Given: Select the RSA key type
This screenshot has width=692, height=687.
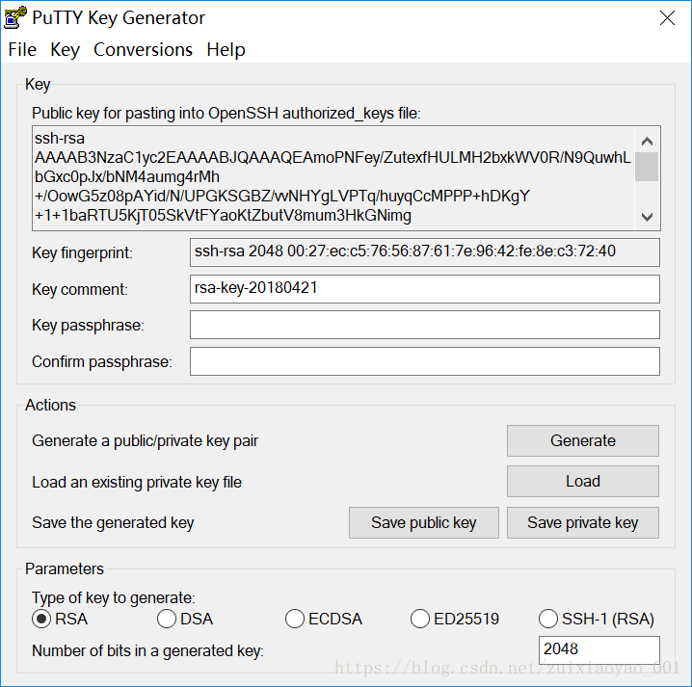Looking at the screenshot, I should 41,619.
